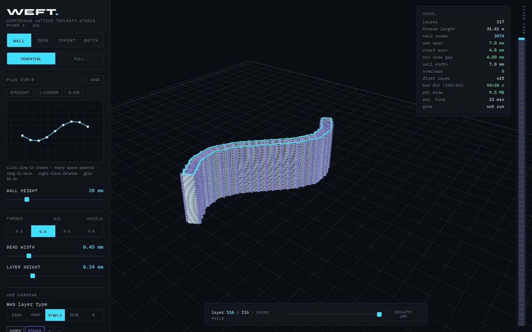Select the 0.8 nozzle size

pyautogui.click(x=91, y=231)
